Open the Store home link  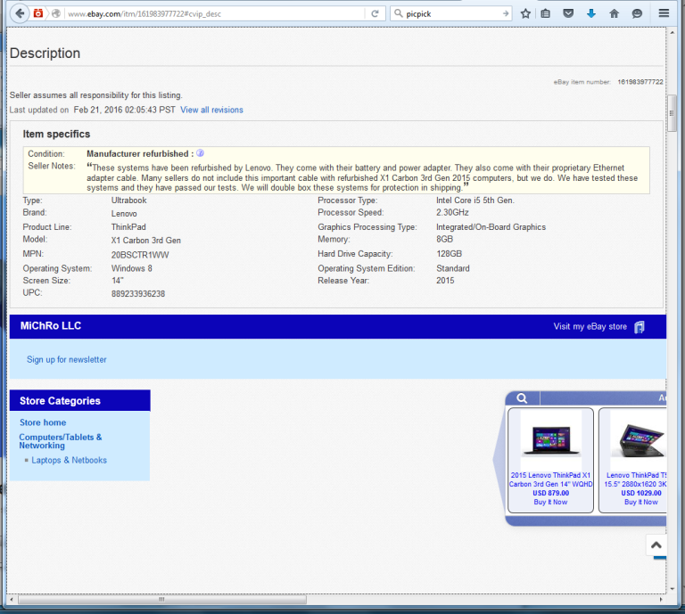coord(43,422)
